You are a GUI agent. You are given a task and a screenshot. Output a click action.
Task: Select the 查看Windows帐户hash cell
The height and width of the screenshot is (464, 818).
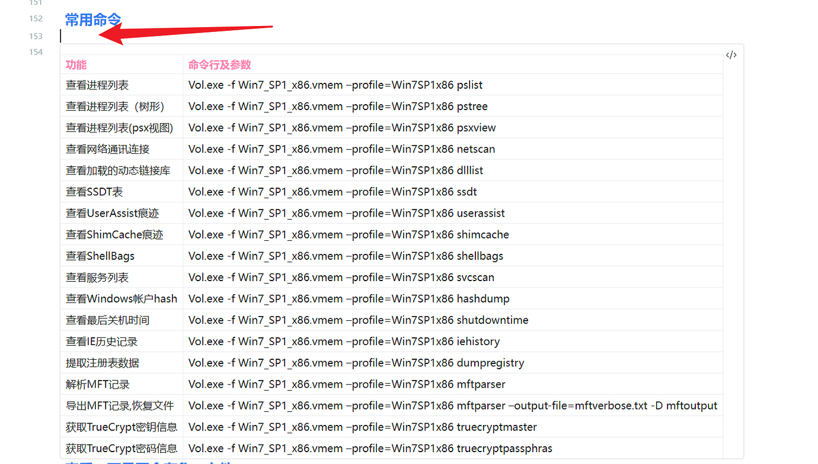[x=122, y=298]
